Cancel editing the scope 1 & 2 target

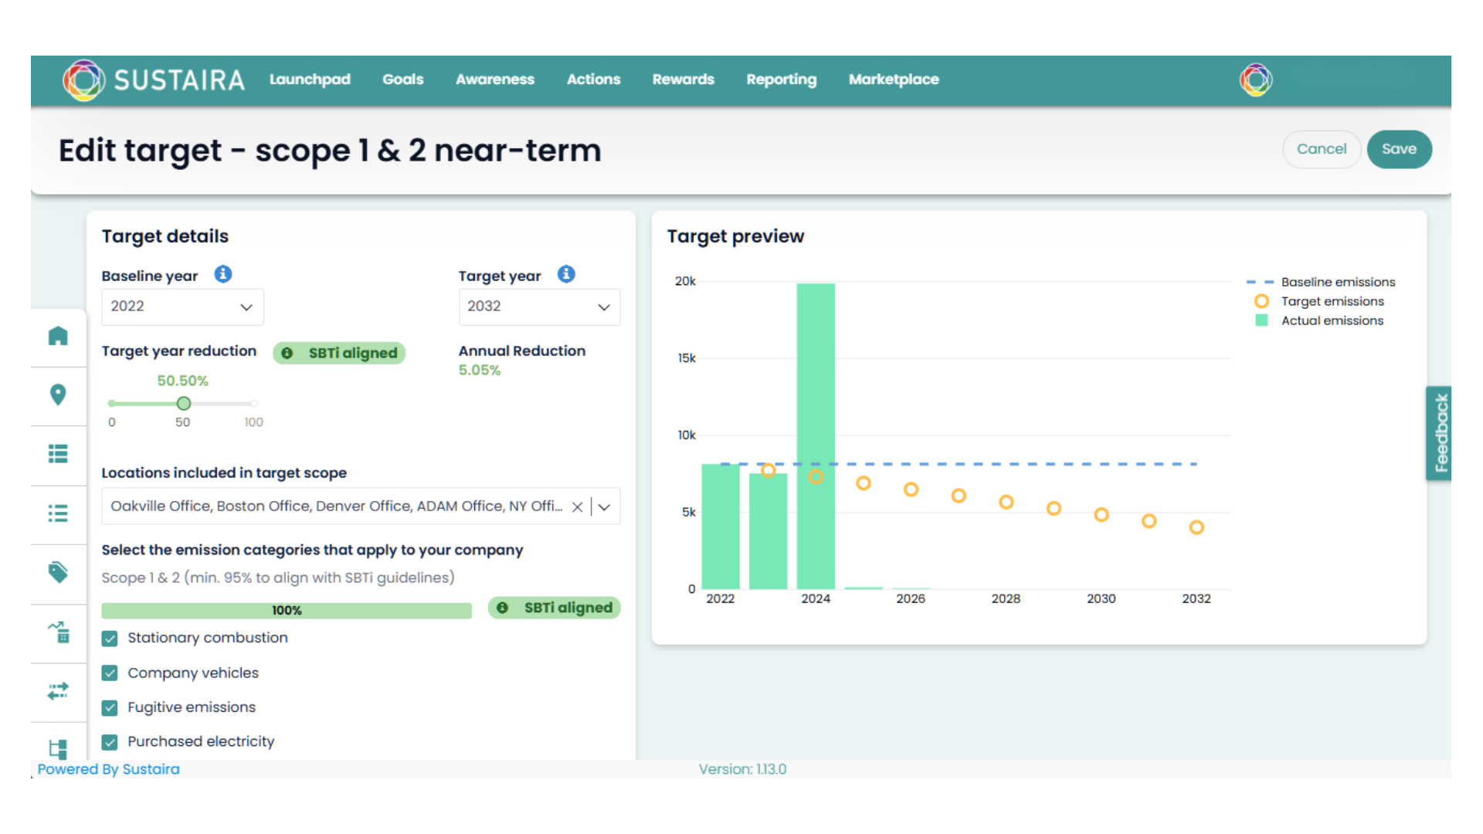click(x=1322, y=149)
